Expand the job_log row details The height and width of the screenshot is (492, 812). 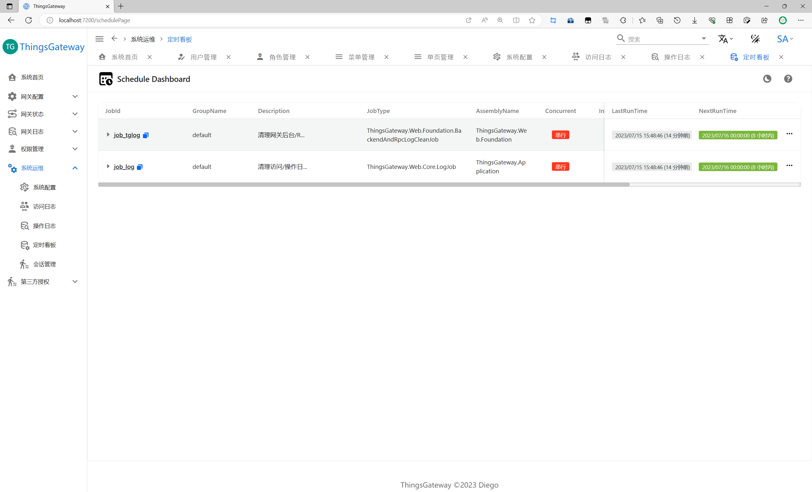pyautogui.click(x=108, y=166)
